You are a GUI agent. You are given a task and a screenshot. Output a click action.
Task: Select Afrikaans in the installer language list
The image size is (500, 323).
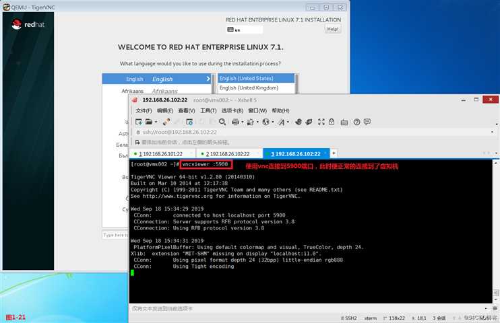pyautogui.click(x=156, y=91)
